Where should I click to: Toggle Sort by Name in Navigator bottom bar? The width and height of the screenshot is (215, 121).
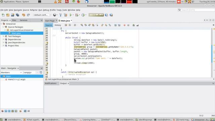tap(25, 111)
